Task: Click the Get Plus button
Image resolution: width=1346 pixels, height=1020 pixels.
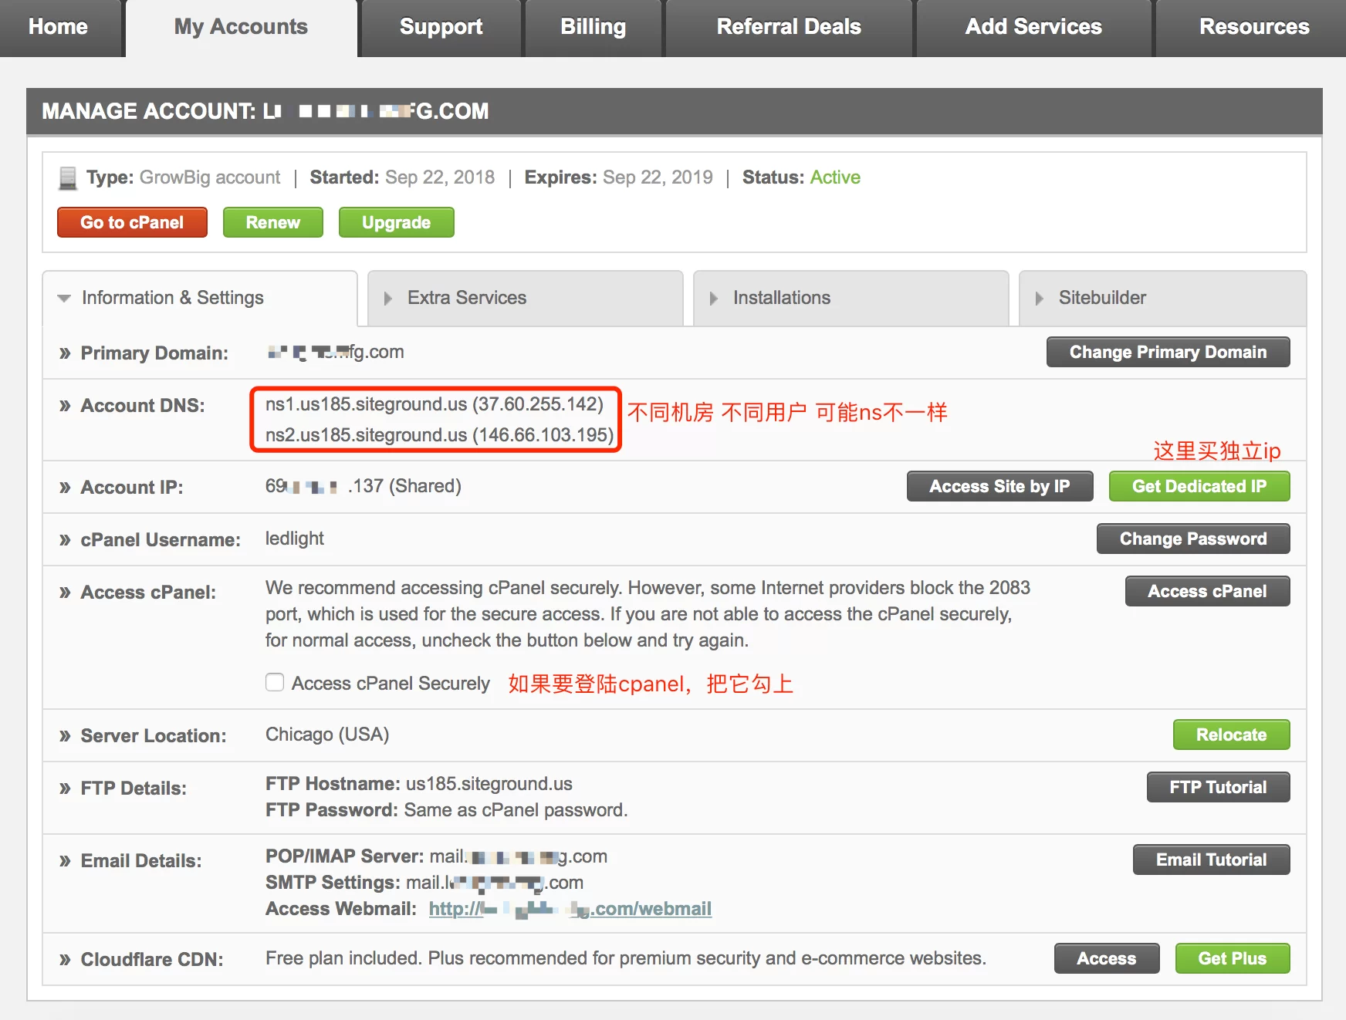Action: click(x=1232, y=958)
